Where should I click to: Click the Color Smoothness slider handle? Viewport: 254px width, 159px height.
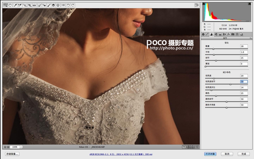coord(227,107)
